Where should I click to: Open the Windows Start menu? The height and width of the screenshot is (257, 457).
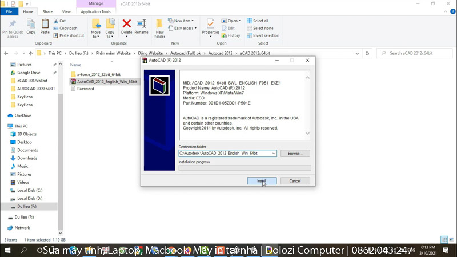tap(7, 250)
